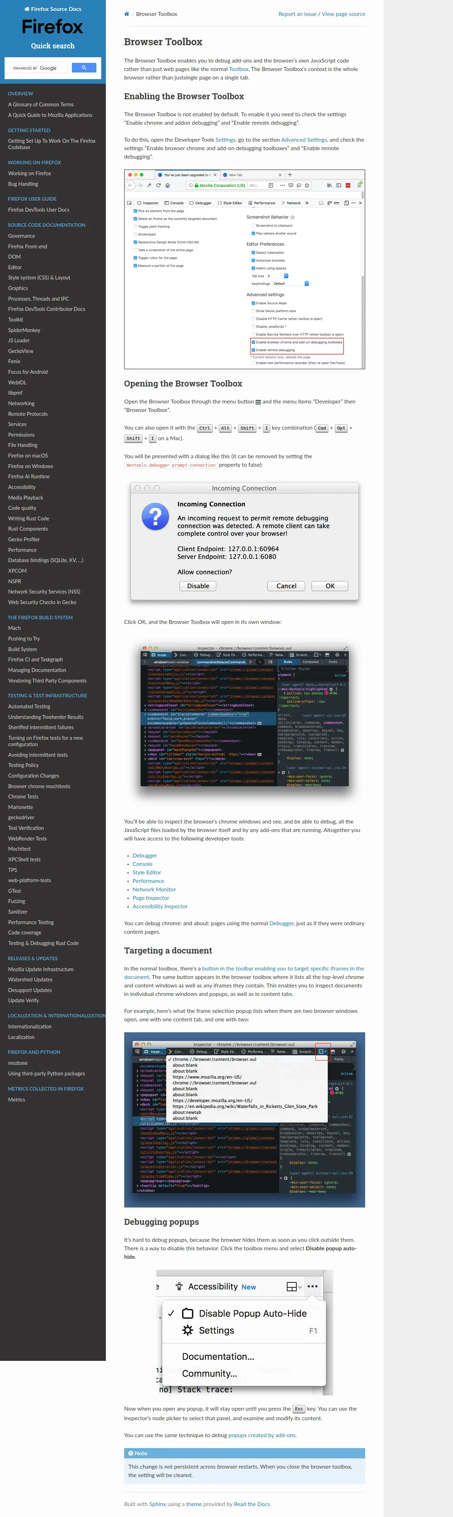Viewport: 453px width, 1517px height.
Task: Uncheck the Enable Source Maps checkbox
Action: tap(254, 303)
